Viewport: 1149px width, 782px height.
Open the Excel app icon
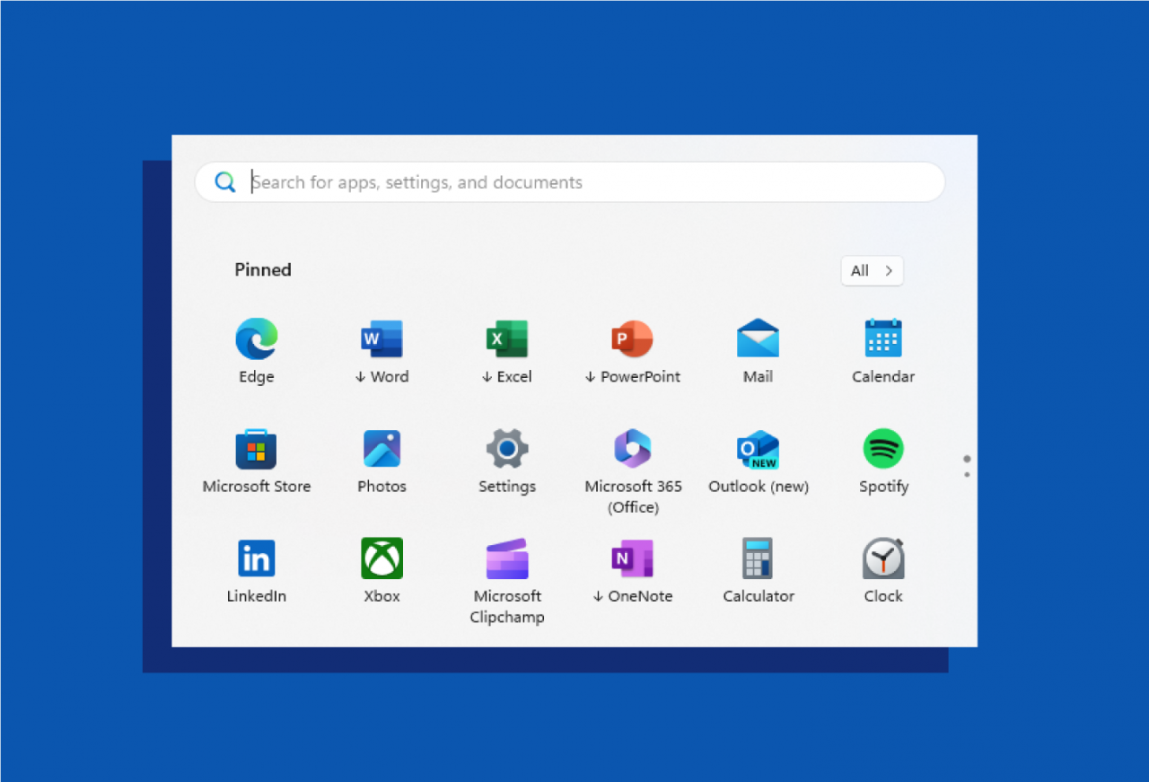click(507, 339)
